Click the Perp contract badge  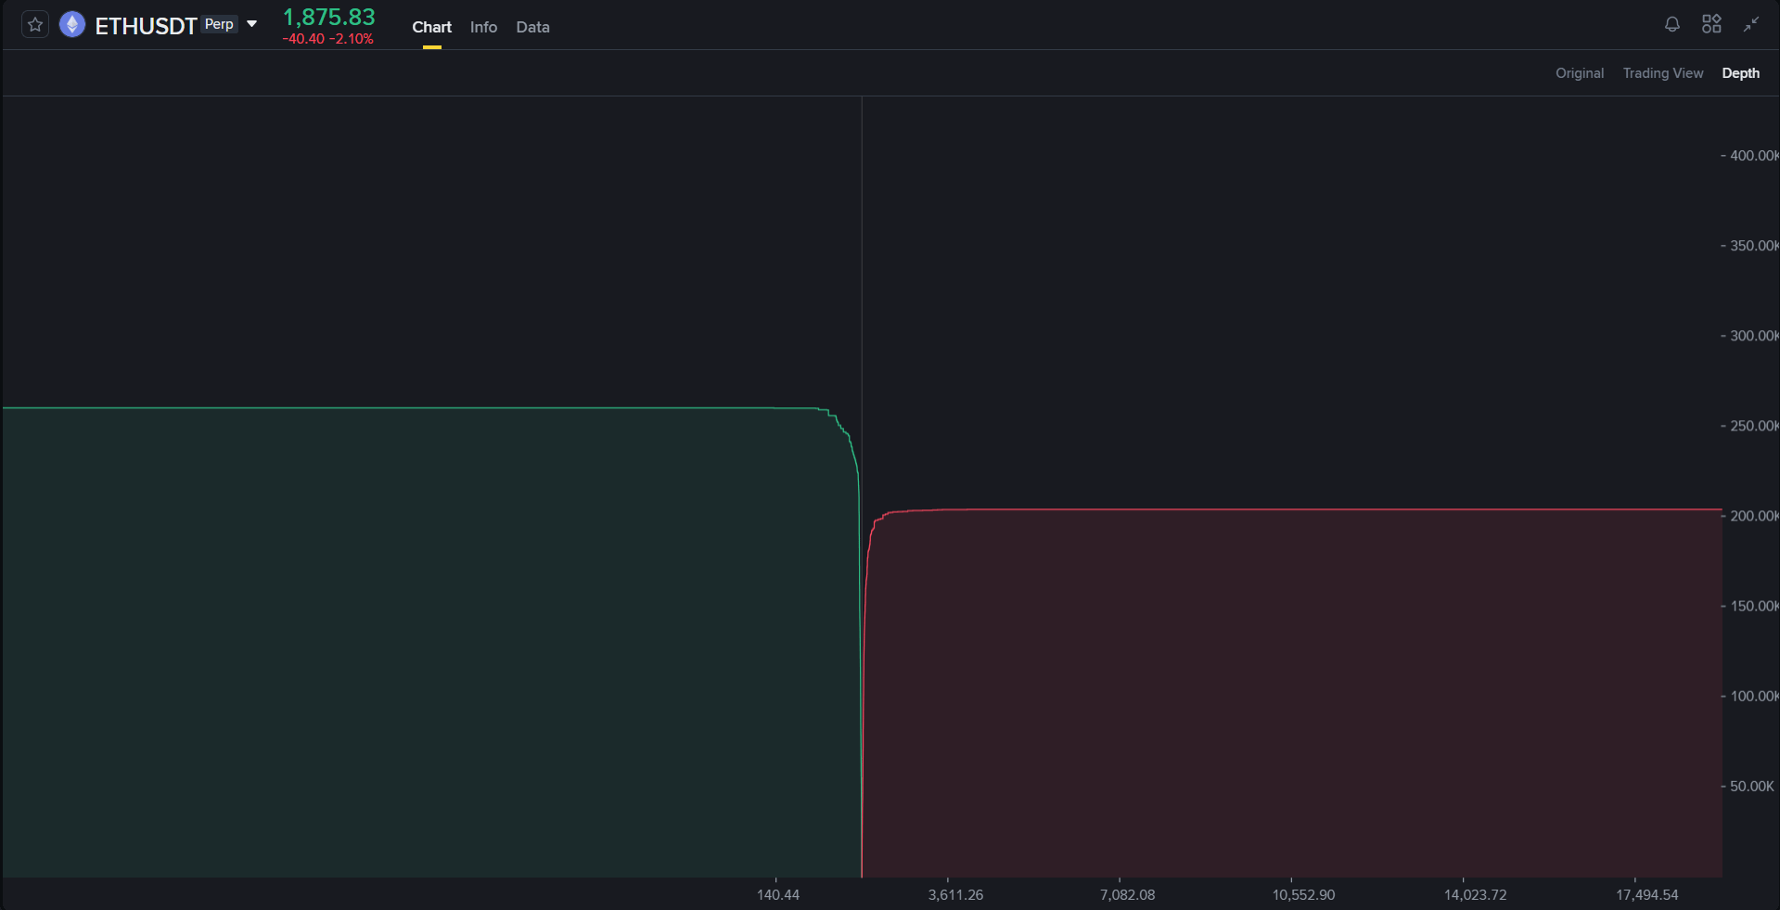coord(219,24)
